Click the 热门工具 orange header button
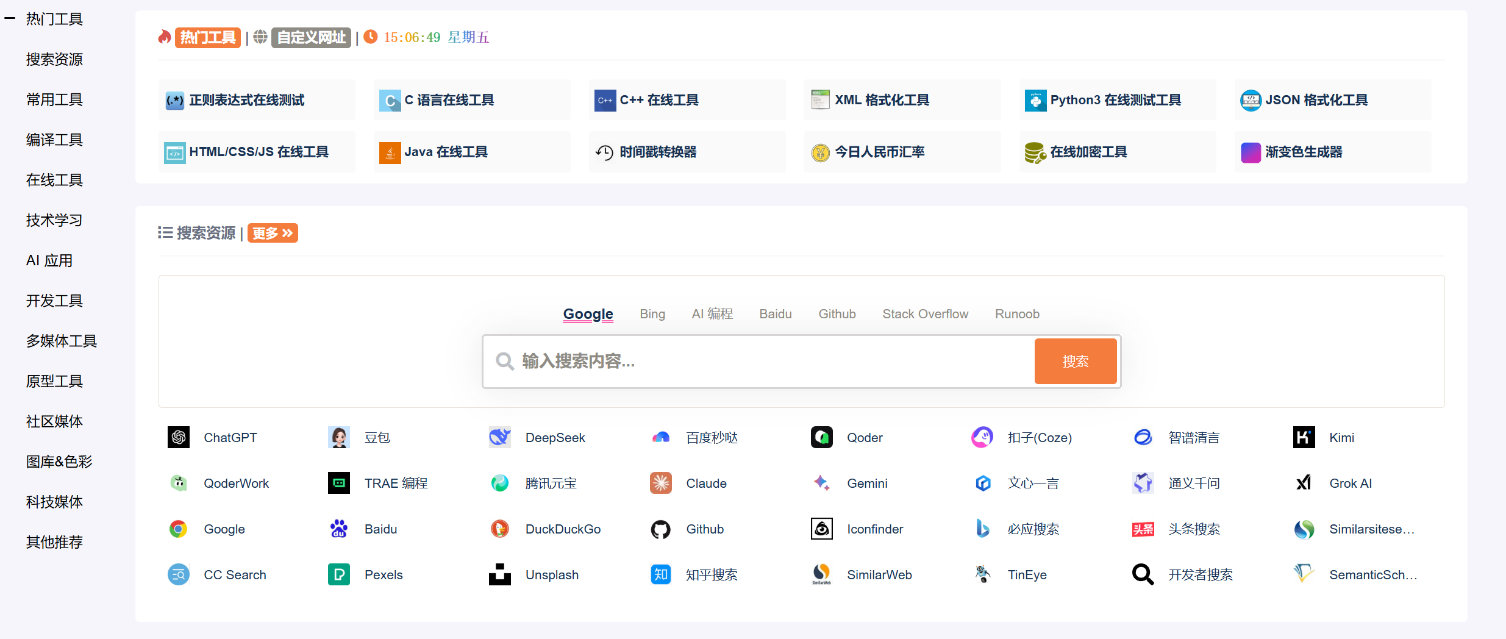Viewport: 1506px width, 639px height. (208, 37)
